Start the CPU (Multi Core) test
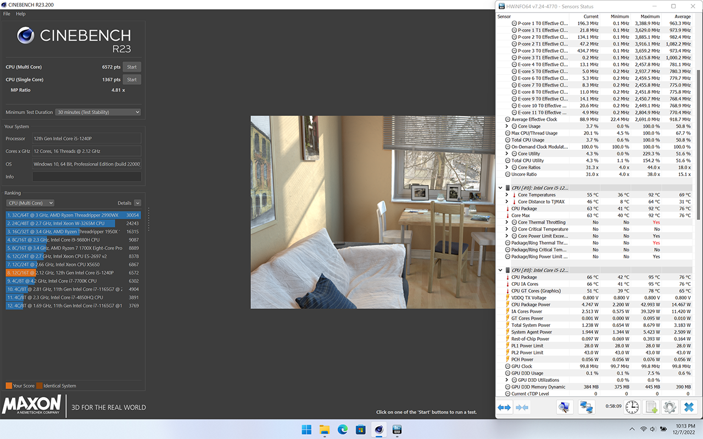The height and width of the screenshot is (439, 703). point(132,67)
